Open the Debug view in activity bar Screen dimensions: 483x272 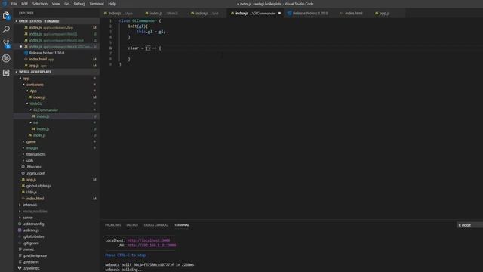[x=6, y=58]
